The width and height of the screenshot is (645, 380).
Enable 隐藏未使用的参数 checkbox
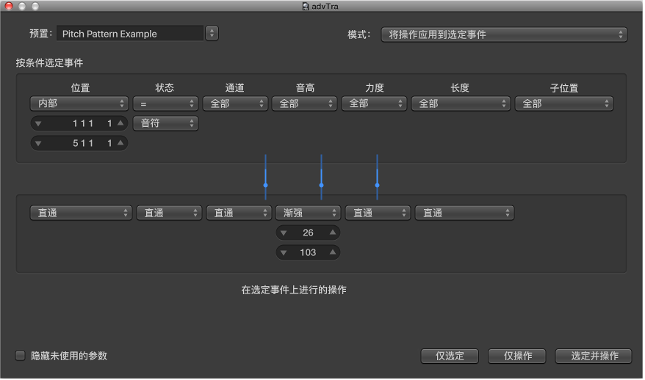(x=20, y=355)
